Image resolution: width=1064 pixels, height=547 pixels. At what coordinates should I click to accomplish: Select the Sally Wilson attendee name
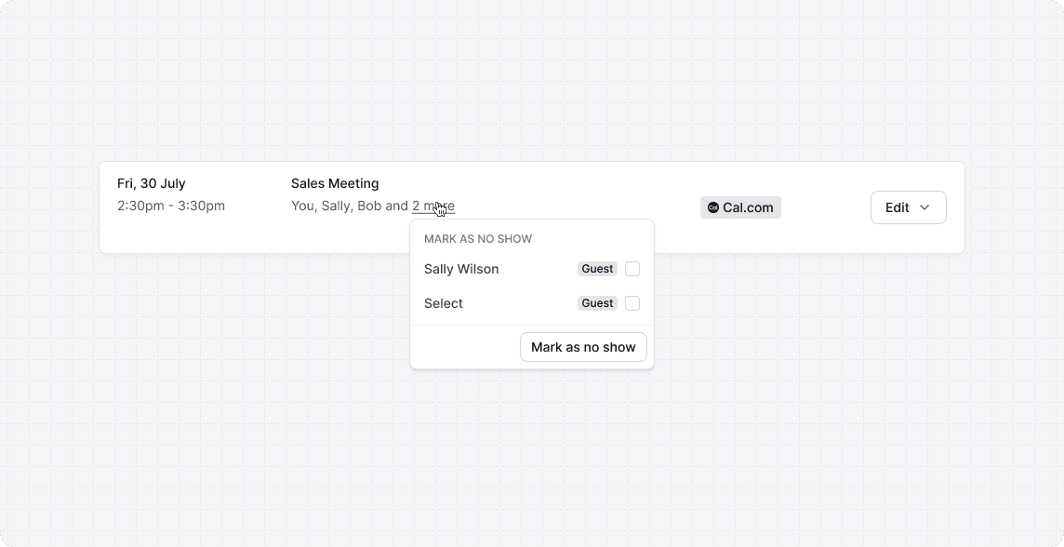[460, 269]
